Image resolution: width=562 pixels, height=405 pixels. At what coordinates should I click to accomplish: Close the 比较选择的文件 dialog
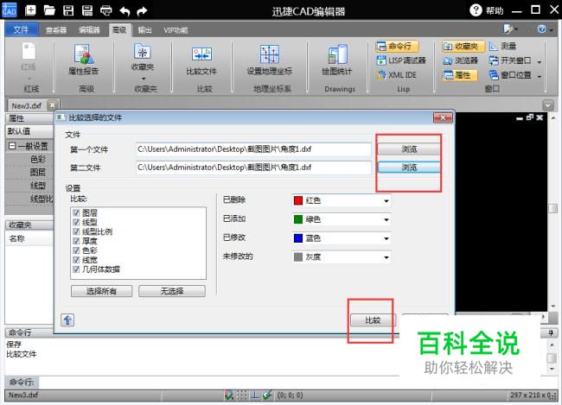click(443, 117)
